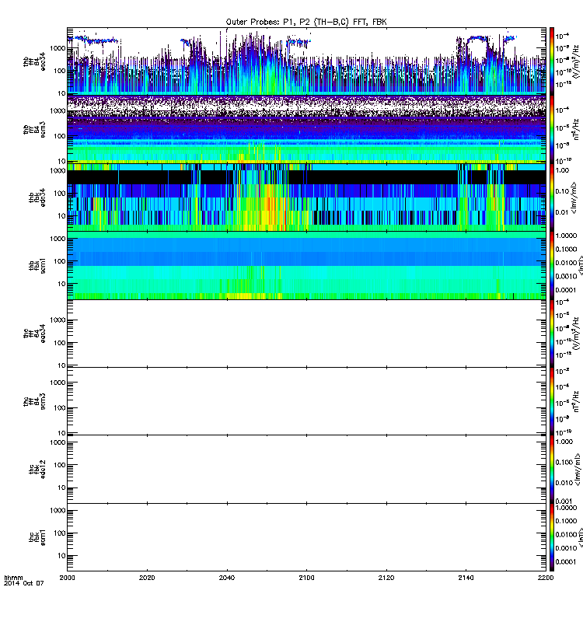Click the thc fbk edc12 color bar
The width and height of the screenshot is (583, 622).
click(552, 470)
